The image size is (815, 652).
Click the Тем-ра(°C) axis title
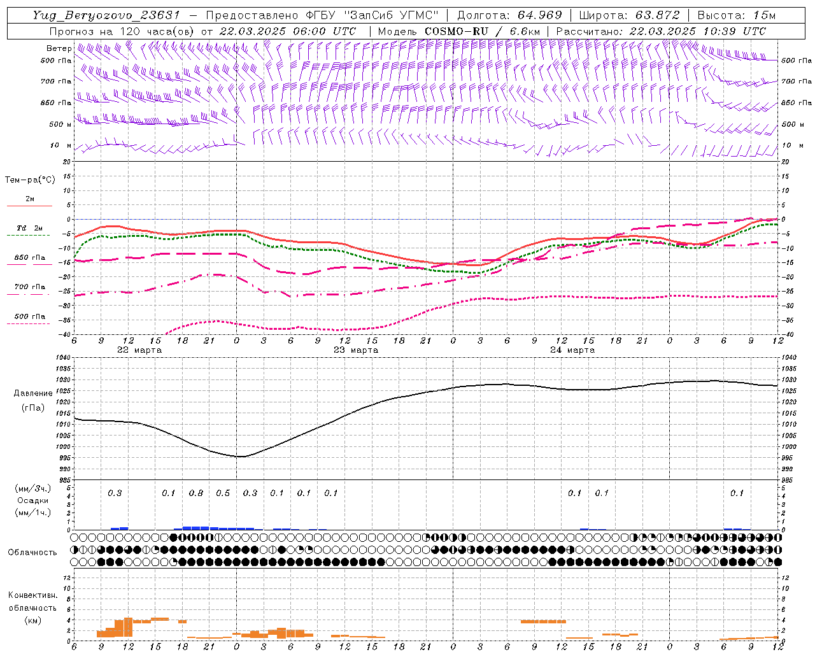click(30, 180)
